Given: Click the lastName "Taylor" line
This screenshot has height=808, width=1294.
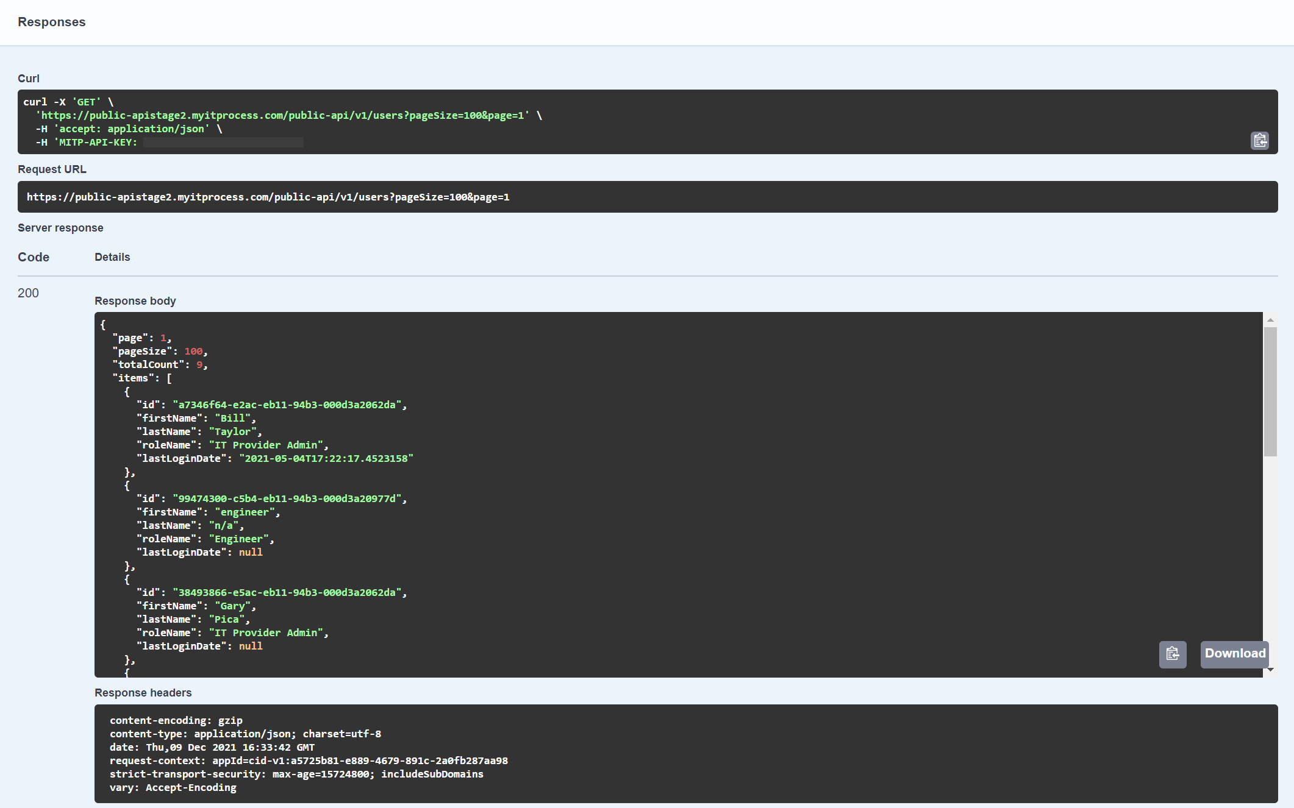Looking at the screenshot, I should (199, 431).
